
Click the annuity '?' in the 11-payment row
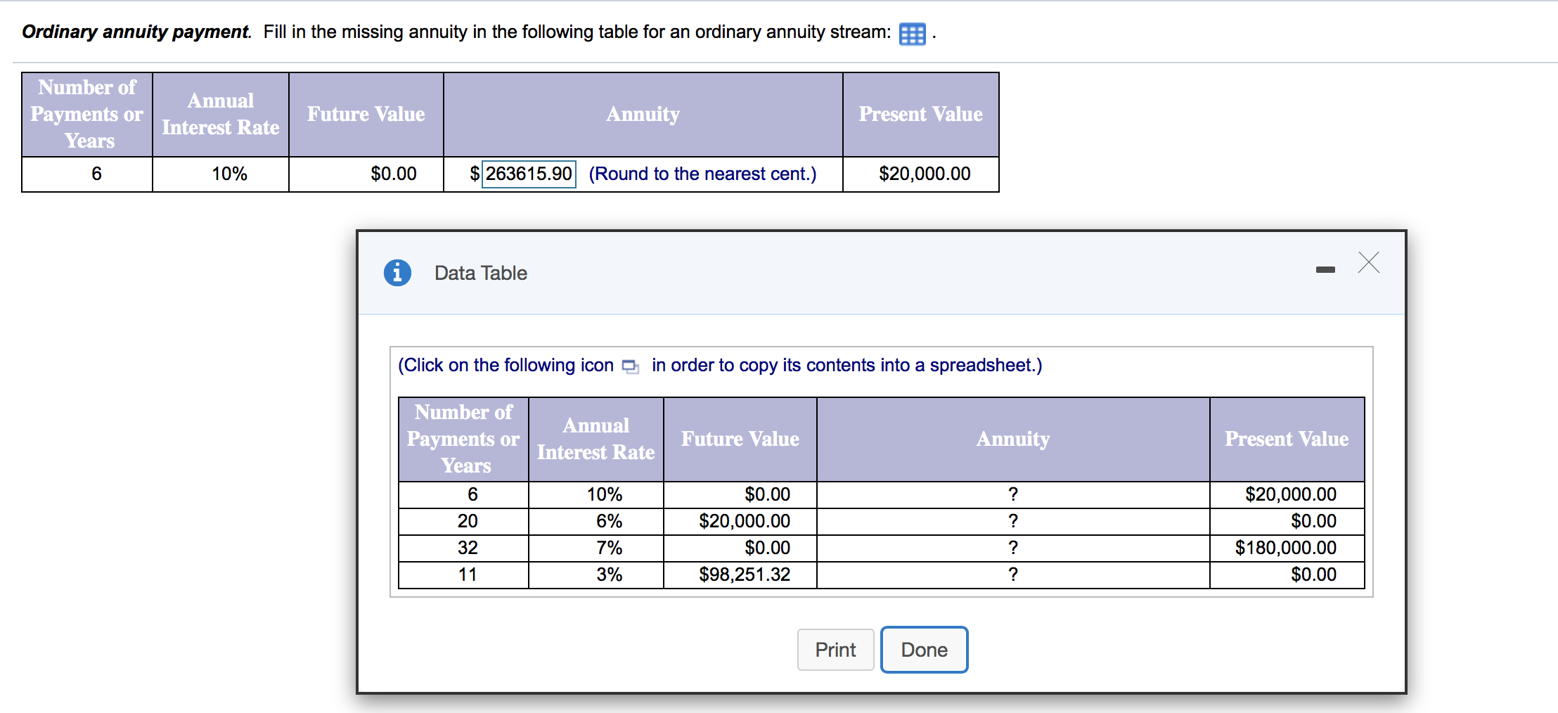[x=1012, y=574]
